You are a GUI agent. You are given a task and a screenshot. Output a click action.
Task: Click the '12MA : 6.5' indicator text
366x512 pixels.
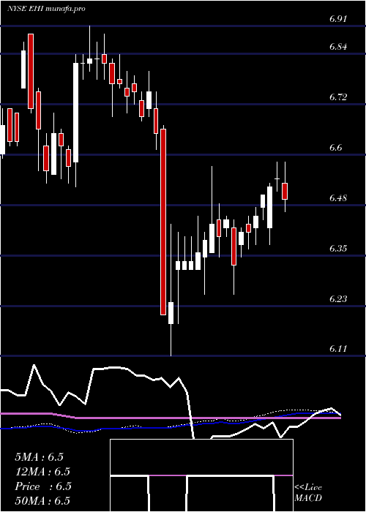[42, 472]
